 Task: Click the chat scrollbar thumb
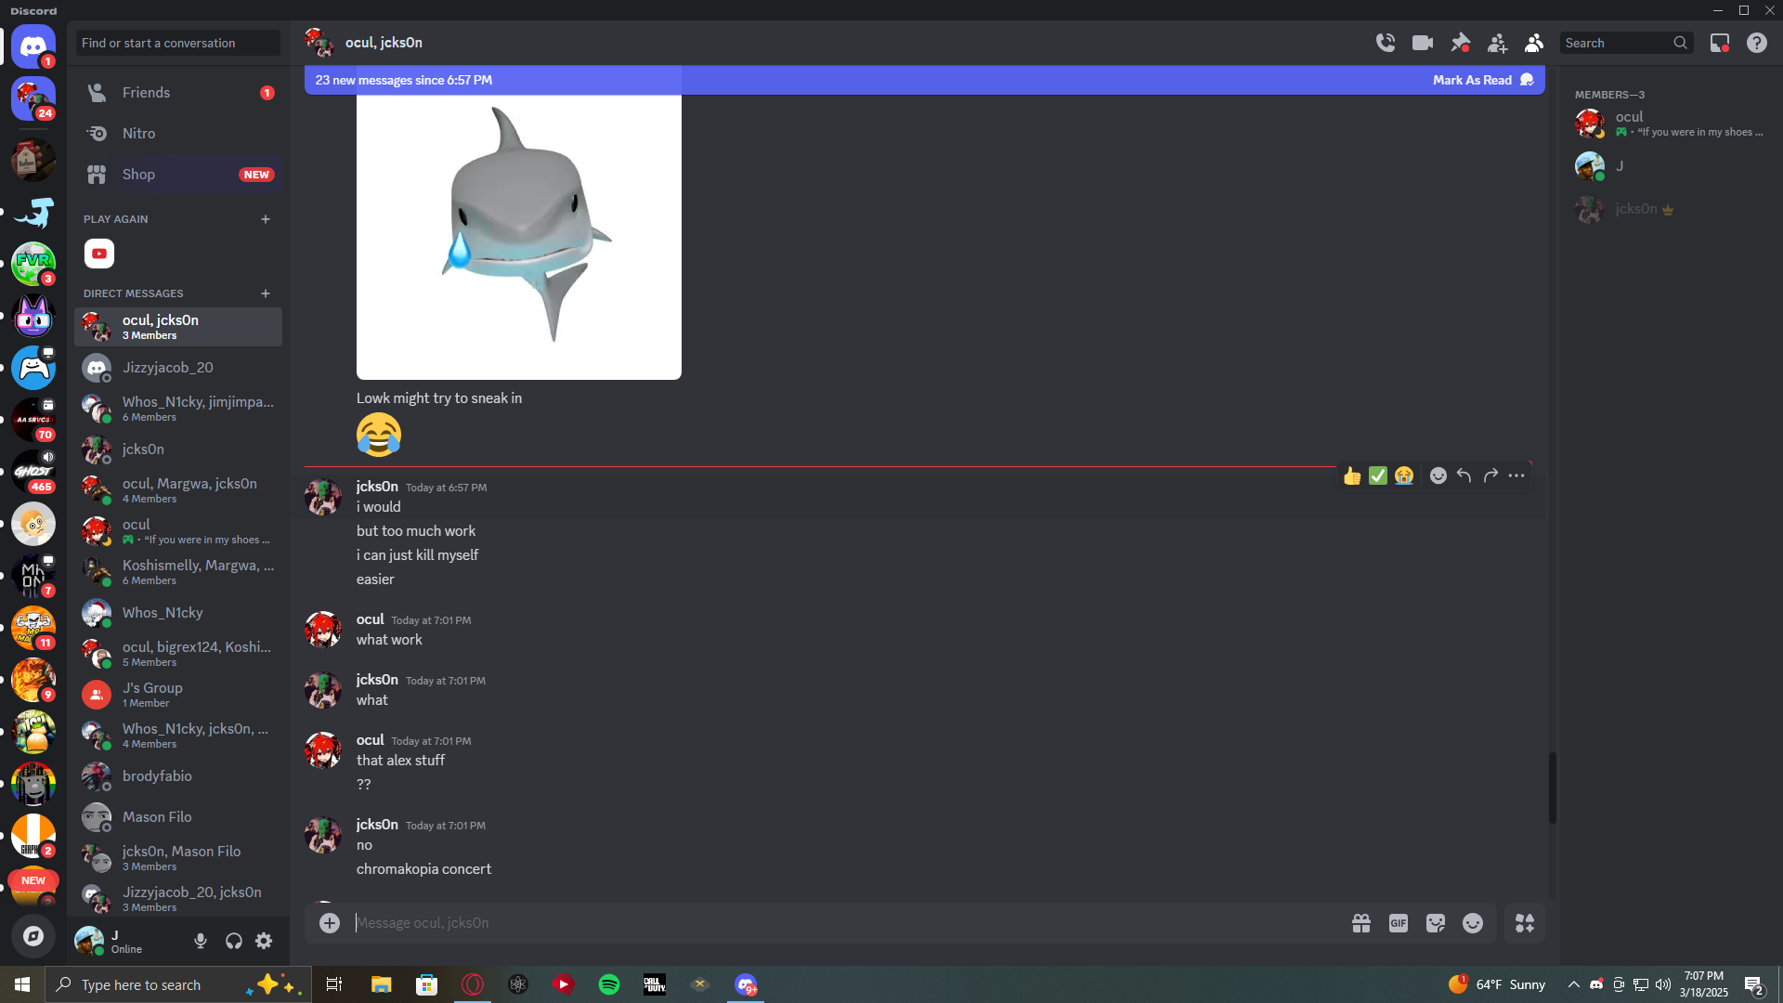[x=1552, y=788]
